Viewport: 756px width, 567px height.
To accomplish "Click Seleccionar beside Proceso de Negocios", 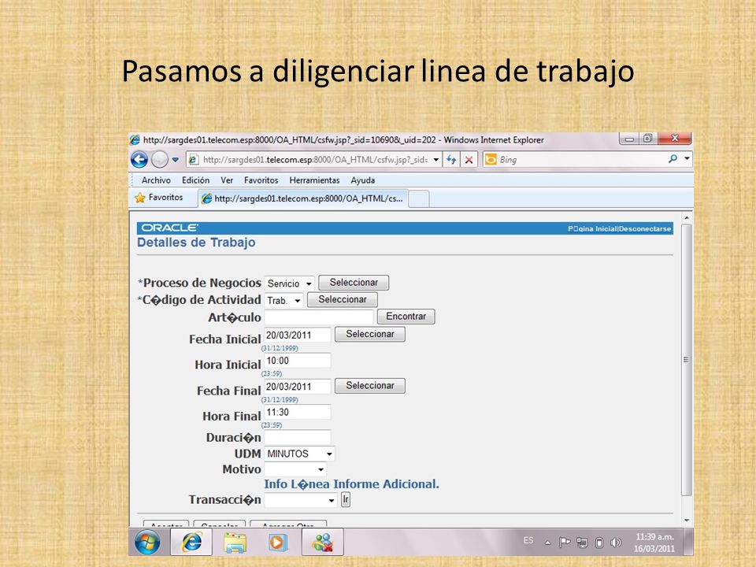I will click(x=354, y=283).
